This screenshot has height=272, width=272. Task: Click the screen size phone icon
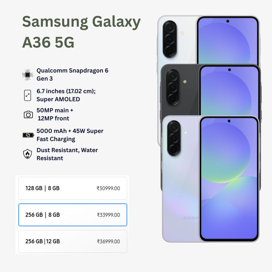coord(28,95)
